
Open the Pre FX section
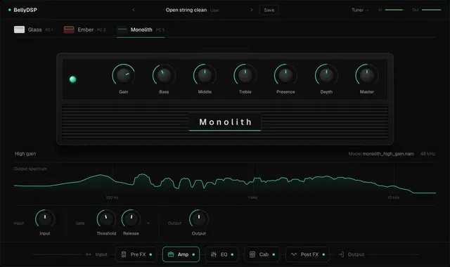pyautogui.click(x=136, y=254)
